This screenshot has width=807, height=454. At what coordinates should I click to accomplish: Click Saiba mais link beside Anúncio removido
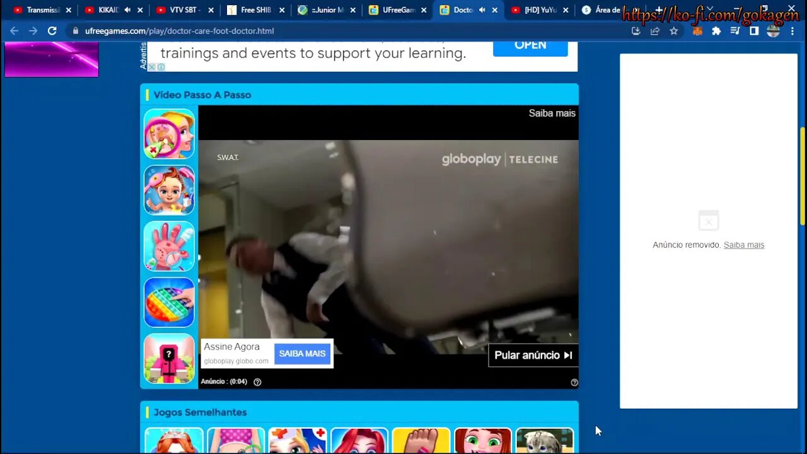(744, 245)
